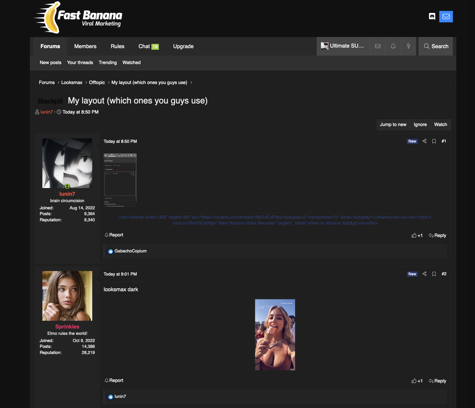
Task: Open lunin7's profile link
Action: pyautogui.click(x=46, y=112)
